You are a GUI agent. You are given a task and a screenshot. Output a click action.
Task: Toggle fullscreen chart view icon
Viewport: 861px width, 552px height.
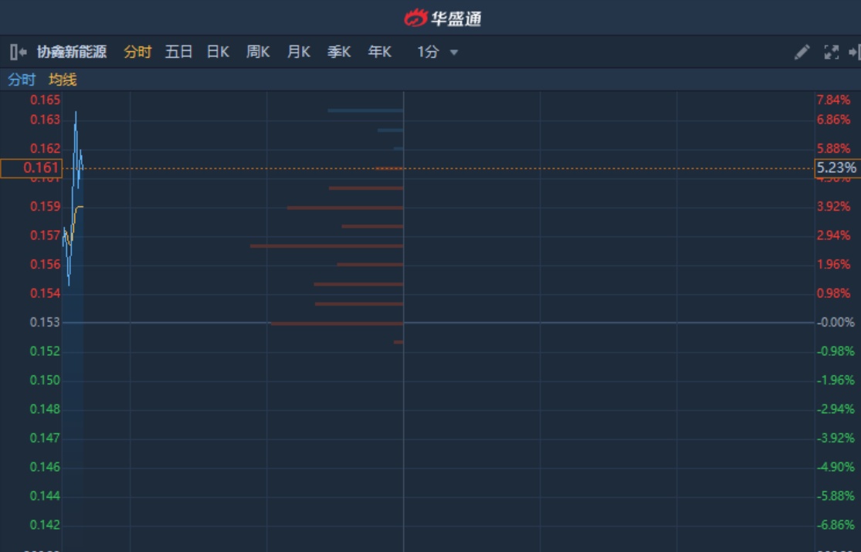tap(832, 52)
